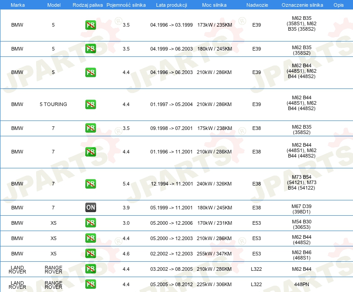353x292 pixels.
Task: Click the 255kW / 347KM power cell
Action: click(x=214, y=253)
